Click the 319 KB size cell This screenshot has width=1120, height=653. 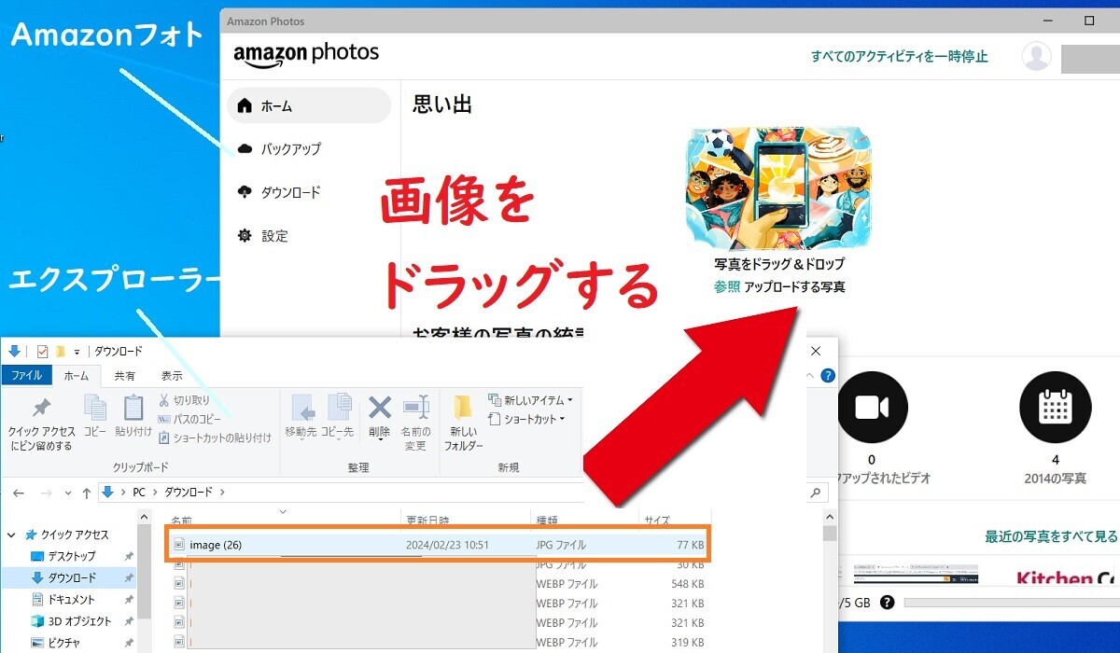click(687, 642)
